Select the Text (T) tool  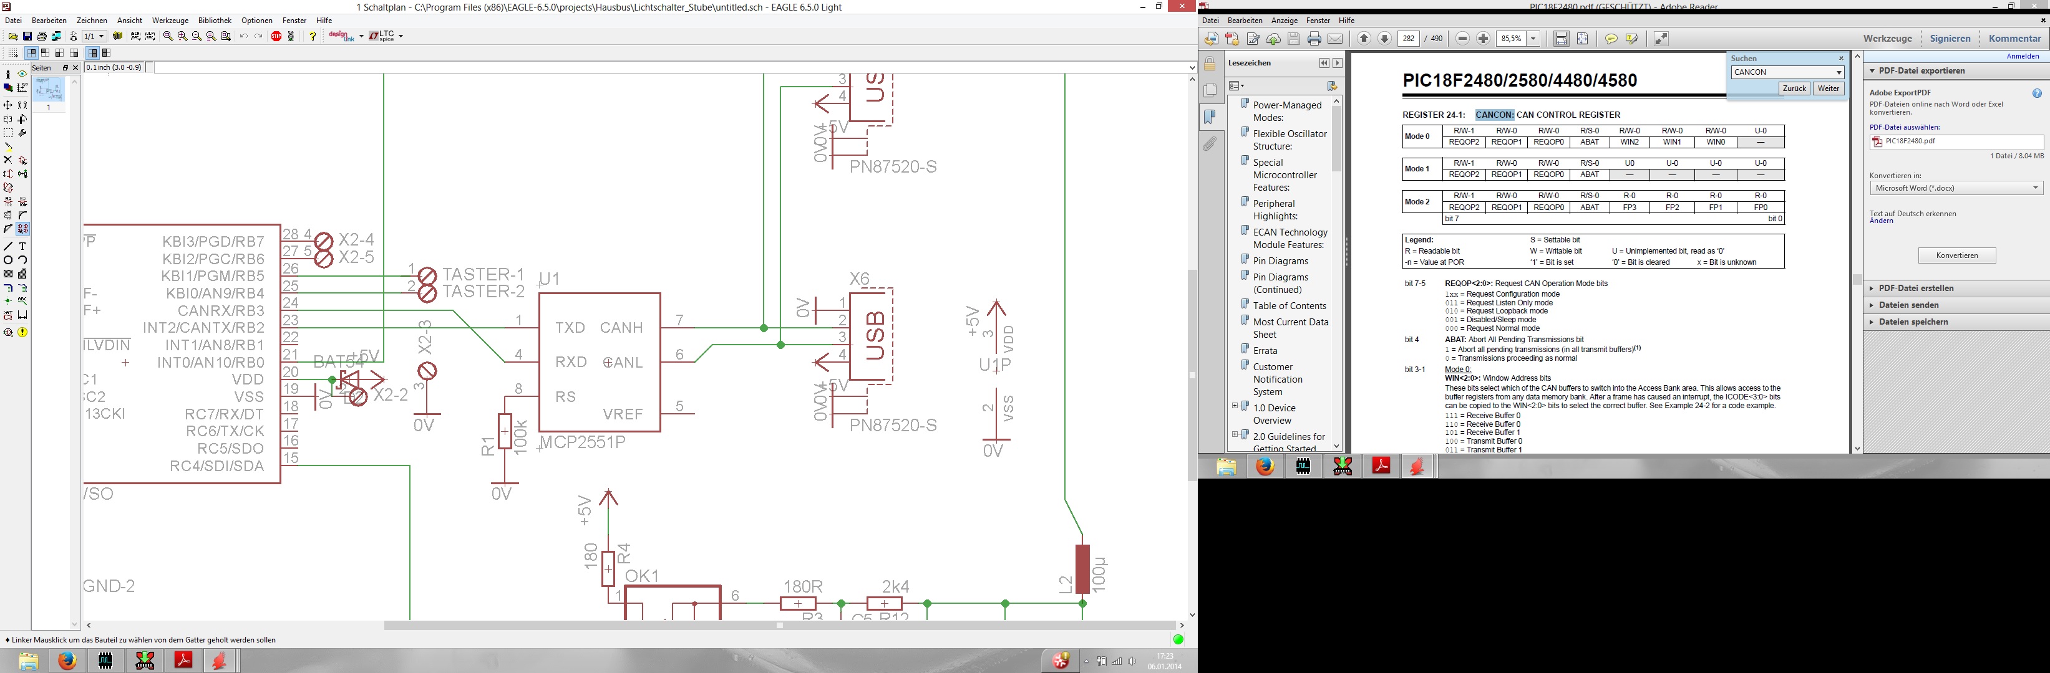click(22, 246)
